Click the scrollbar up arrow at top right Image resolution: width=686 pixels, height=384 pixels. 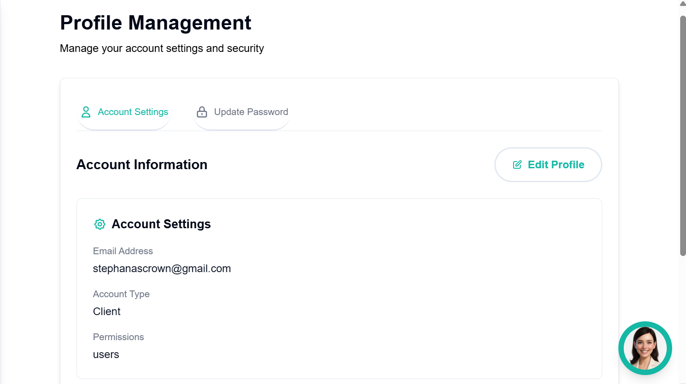coord(681,4)
